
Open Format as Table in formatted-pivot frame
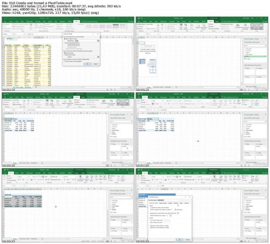pyautogui.click(x=87, y=178)
